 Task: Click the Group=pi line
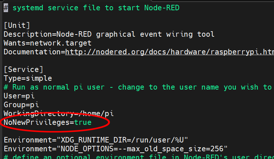(x=21, y=105)
